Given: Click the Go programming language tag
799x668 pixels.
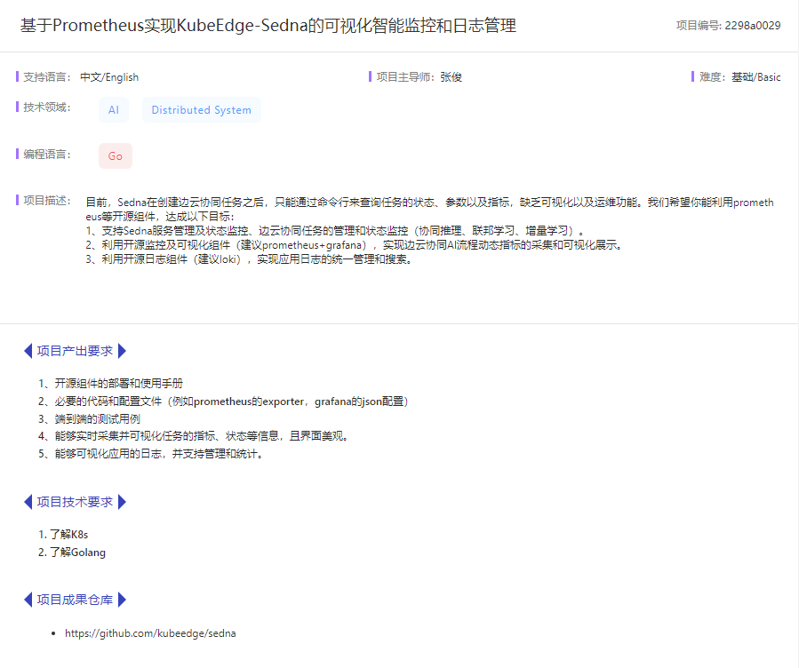Looking at the screenshot, I should 116,156.
